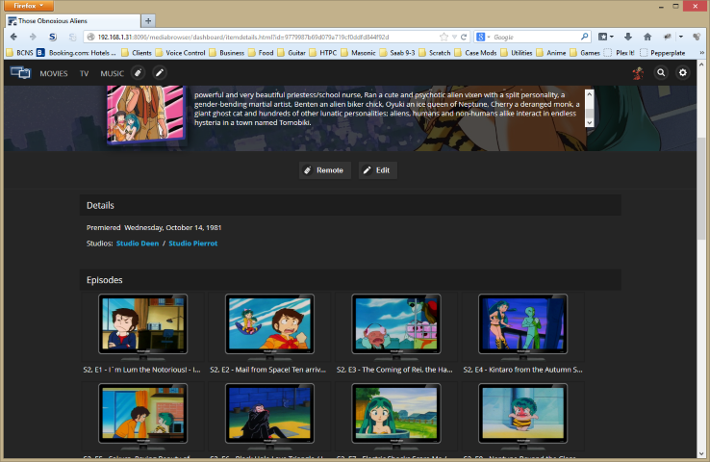710x462 pixels.
Task: Expand the Food bookmark folder
Action: [x=261, y=53]
